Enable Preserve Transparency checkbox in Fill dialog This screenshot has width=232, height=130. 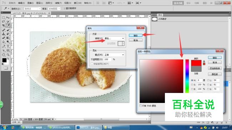click(92, 64)
